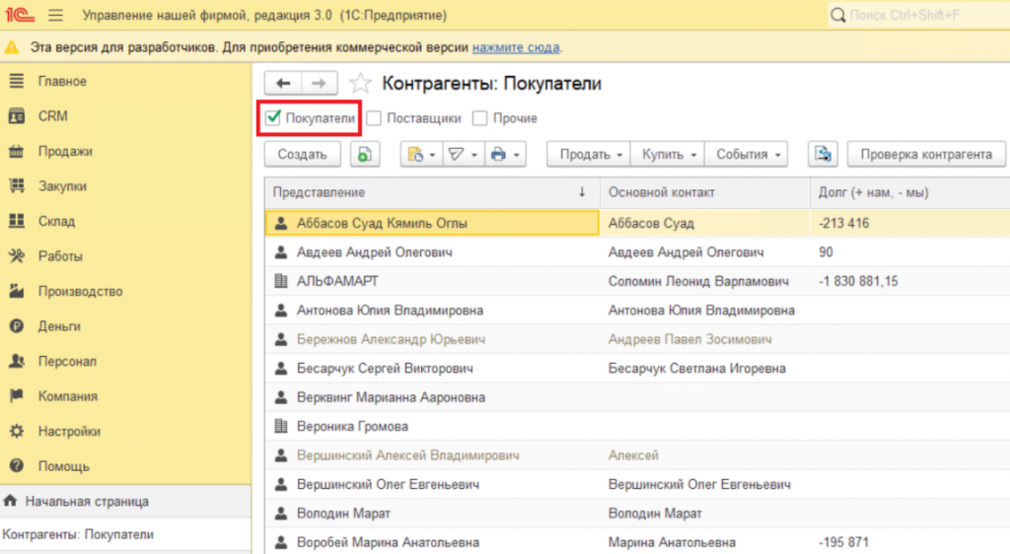Image resolution: width=1010 pixels, height=554 pixels.
Task: Click the Настройки gear icon
Action: 17,431
